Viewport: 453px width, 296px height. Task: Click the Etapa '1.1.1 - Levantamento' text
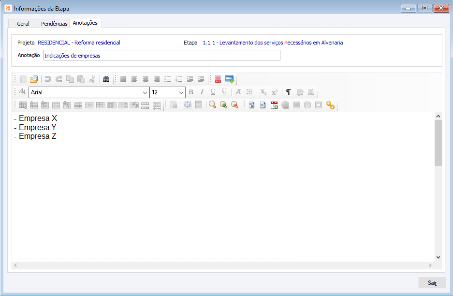273,43
